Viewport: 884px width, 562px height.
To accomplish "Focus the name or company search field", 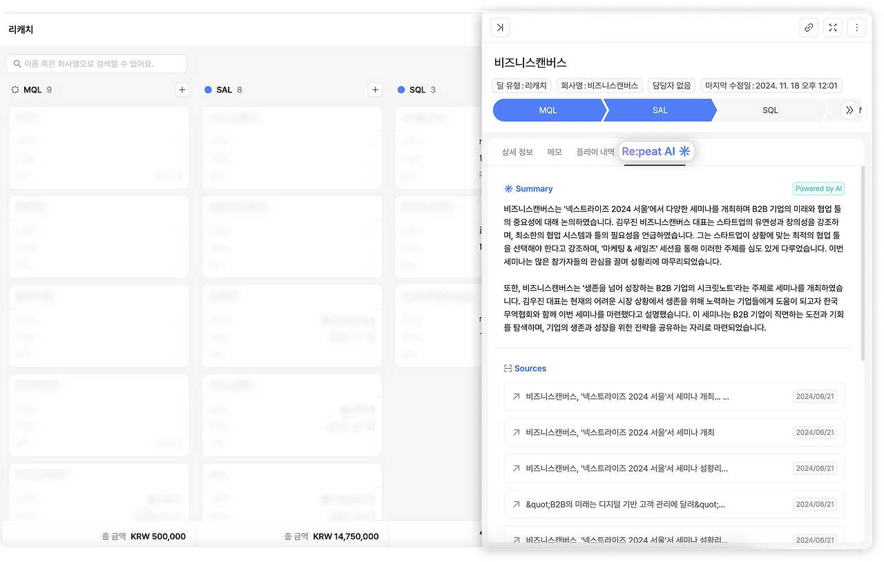I will coord(97,64).
